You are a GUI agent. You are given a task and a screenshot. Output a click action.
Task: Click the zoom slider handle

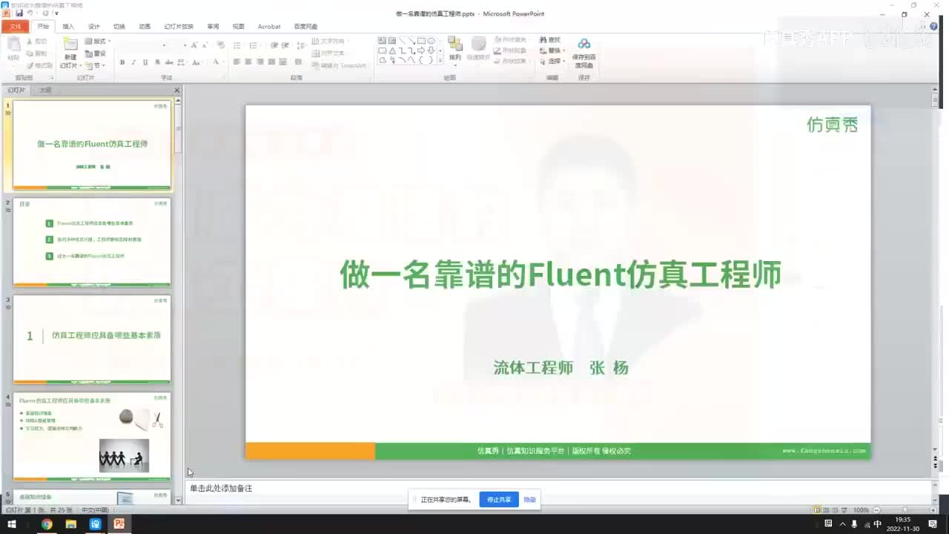coord(905,510)
